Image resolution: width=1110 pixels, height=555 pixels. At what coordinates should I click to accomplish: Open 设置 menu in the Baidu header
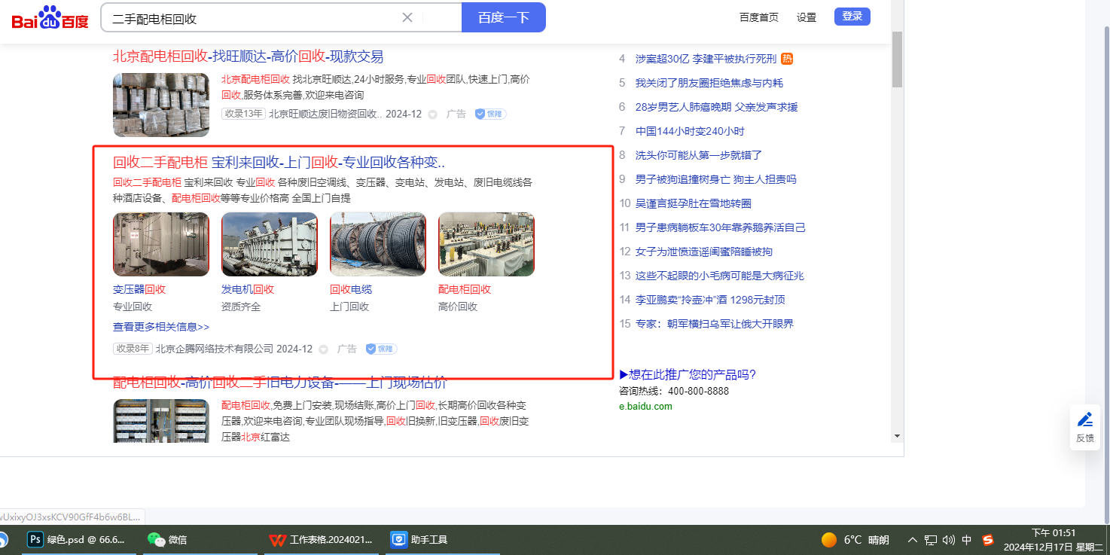coord(807,17)
